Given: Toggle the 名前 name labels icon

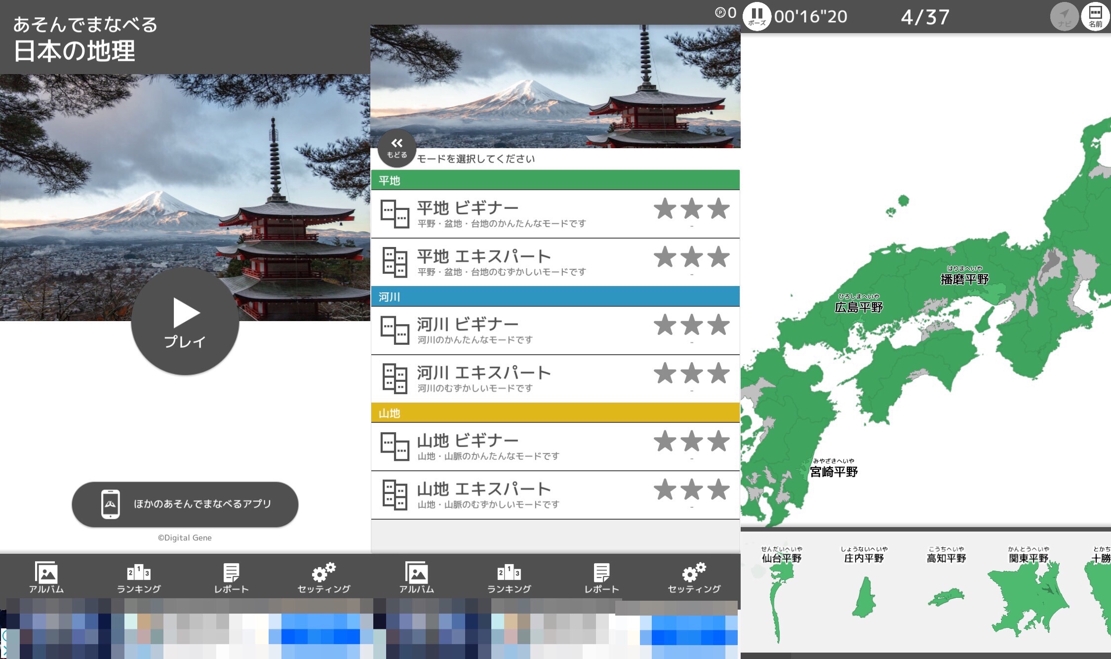Looking at the screenshot, I should coord(1095,17).
